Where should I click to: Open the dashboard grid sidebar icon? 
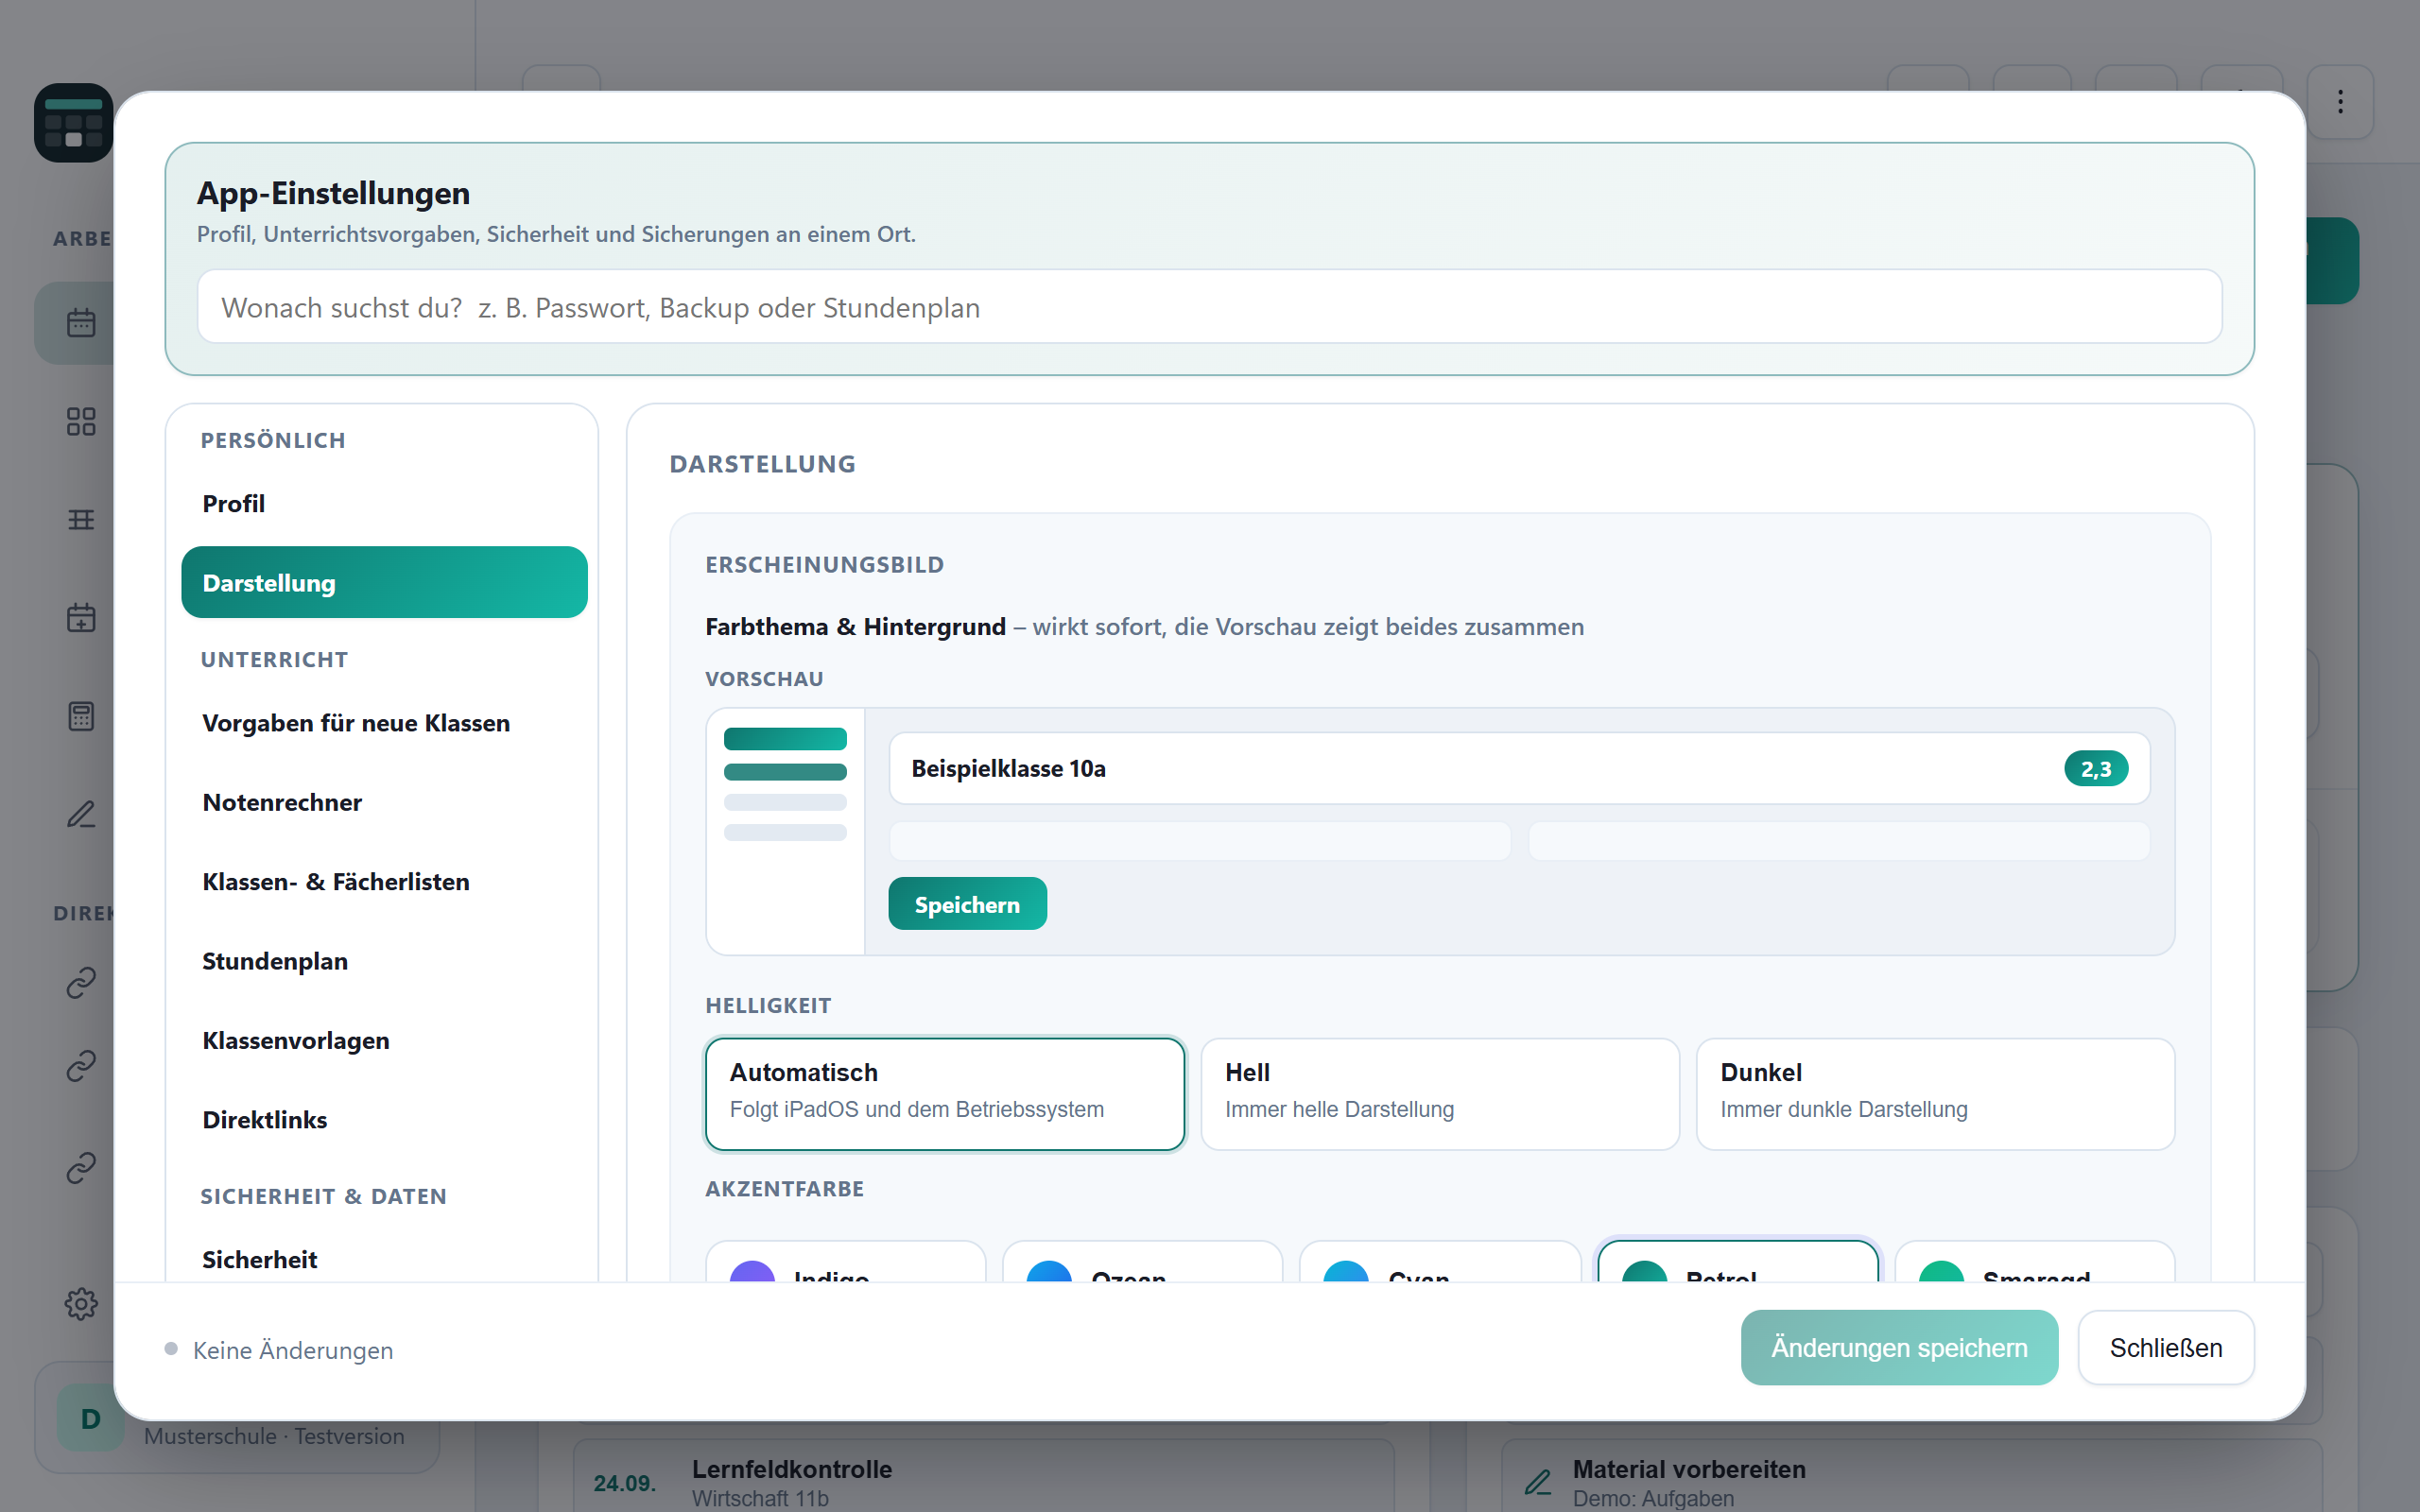pyautogui.click(x=81, y=421)
